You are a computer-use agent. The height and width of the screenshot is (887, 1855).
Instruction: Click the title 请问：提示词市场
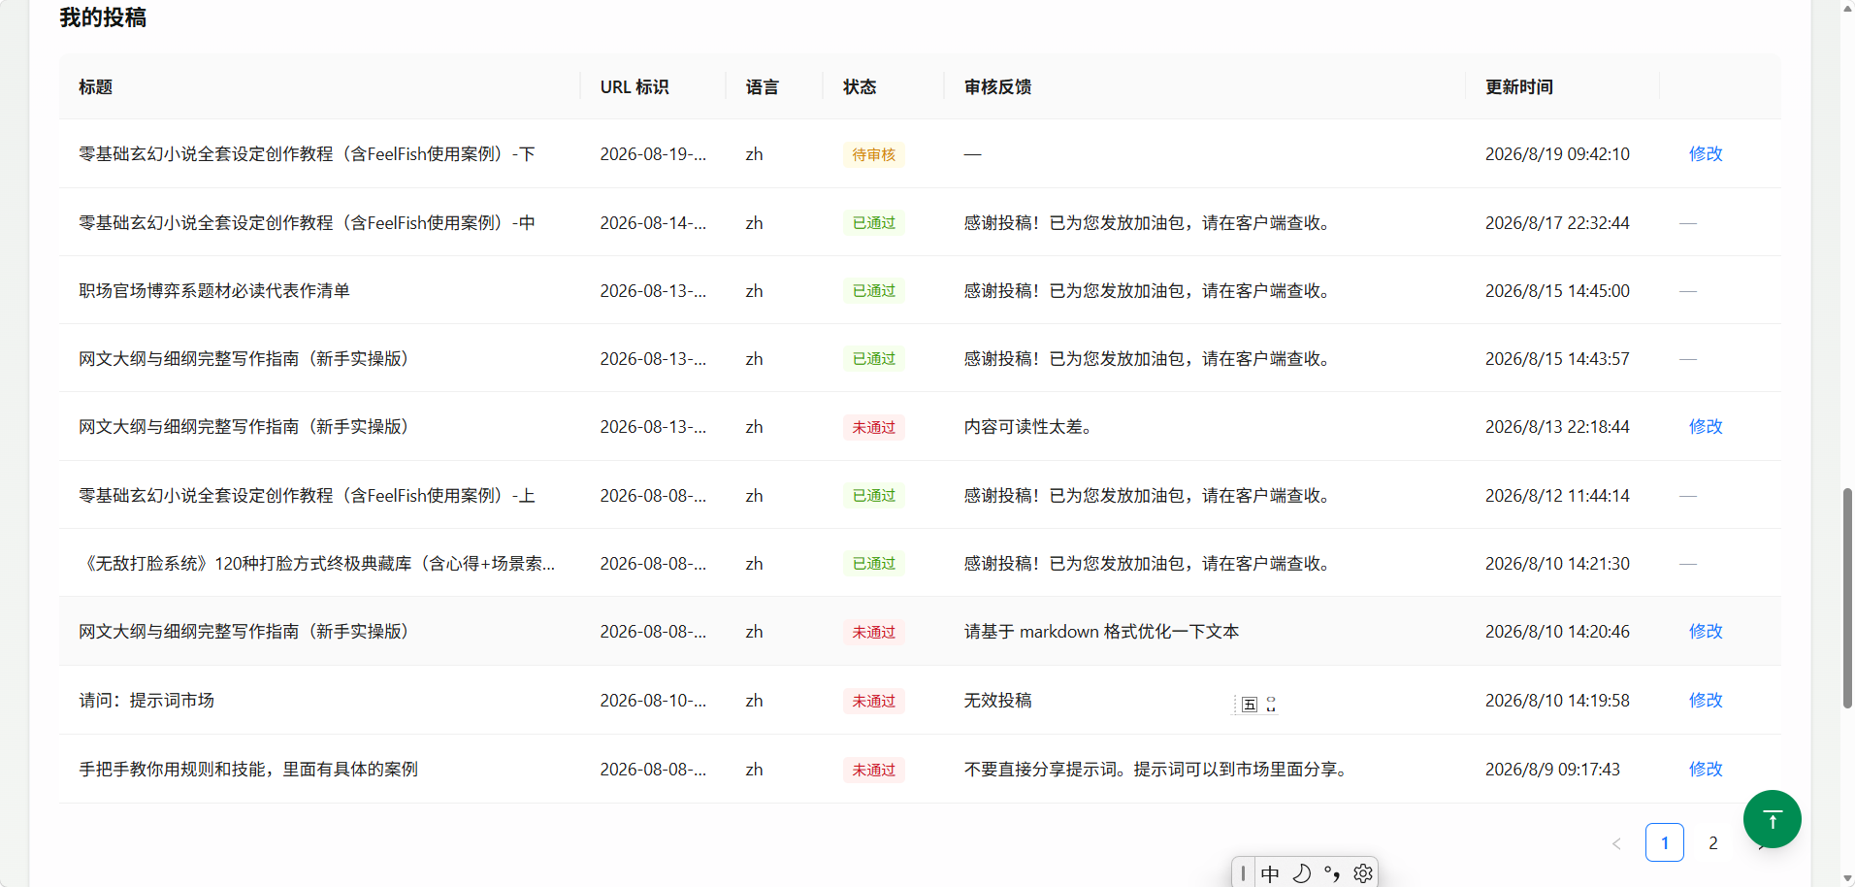pos(146,701)
